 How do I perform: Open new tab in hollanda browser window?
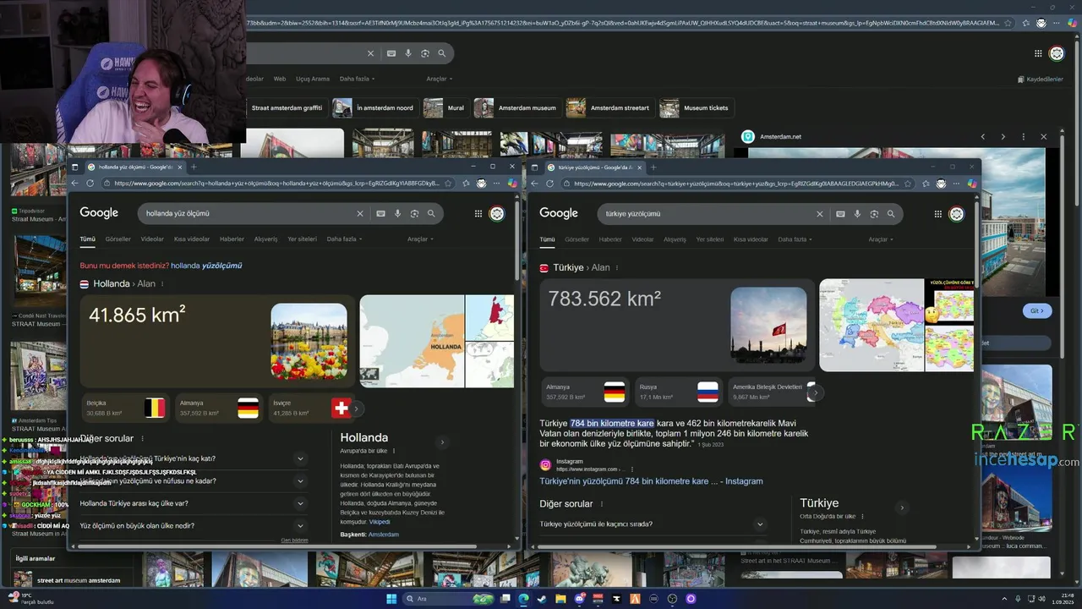pyautogui.click(x=194, y=167)
